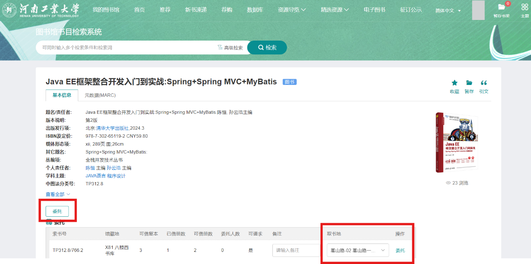
Task: Open the 简体中文 language selector
Action: click(448, 10)
